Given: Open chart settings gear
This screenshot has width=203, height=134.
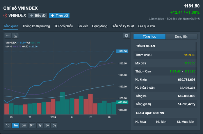Looking at the screenshot, I should (126, 36).
